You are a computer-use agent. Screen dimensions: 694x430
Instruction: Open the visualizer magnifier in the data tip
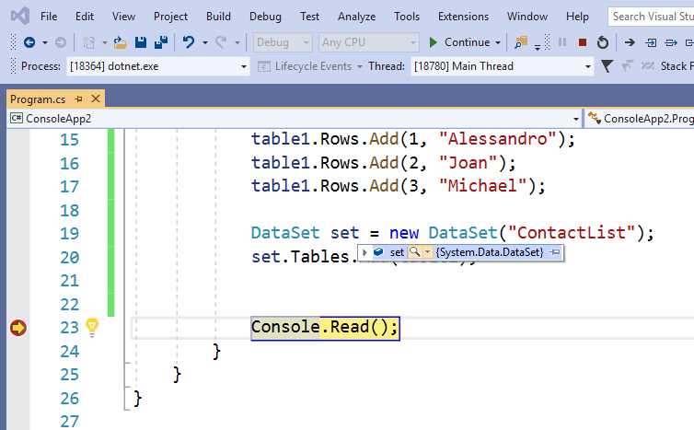click(x=415, y=252)
